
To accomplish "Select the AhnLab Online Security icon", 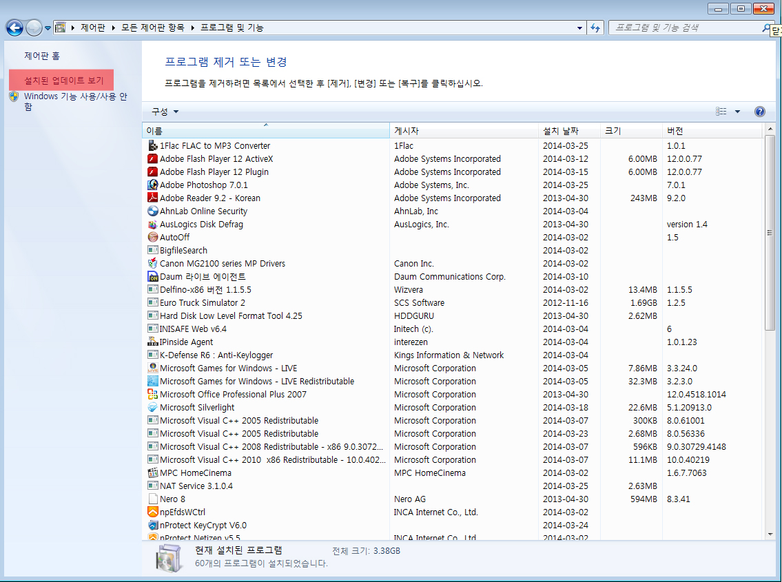I will 153,211.
